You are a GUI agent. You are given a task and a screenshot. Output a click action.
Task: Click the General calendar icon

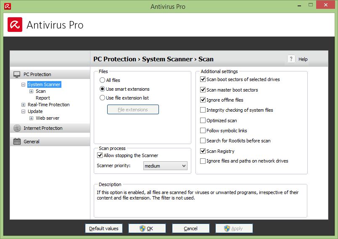click(x=17, y=142)
